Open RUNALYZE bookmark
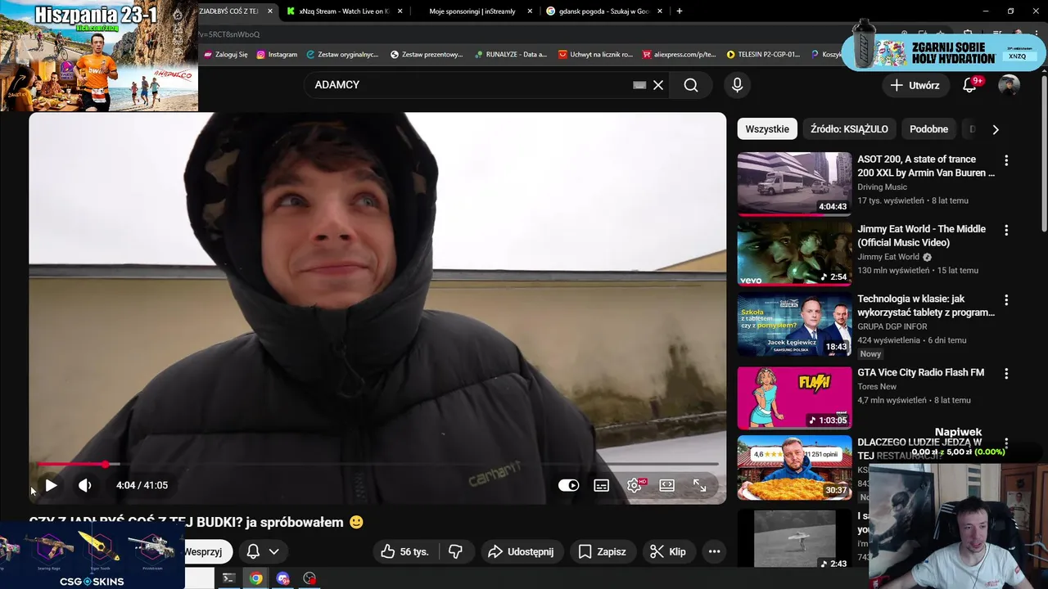 pos(510,54)
